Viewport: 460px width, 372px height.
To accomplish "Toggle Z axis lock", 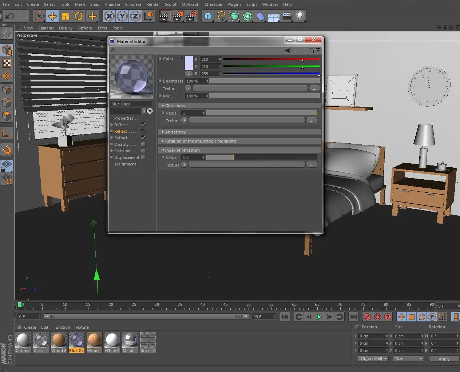I will click(135, 16).
